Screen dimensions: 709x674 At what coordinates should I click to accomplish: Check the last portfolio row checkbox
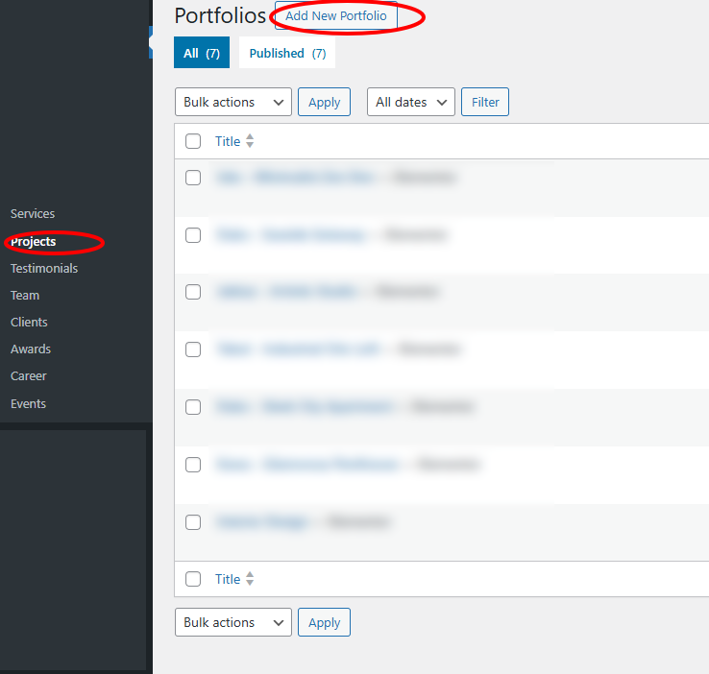[193, 522]
